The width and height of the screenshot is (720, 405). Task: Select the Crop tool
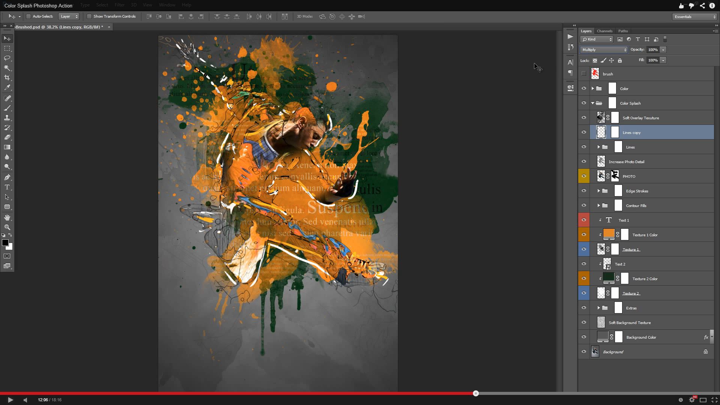pos(7,78)
